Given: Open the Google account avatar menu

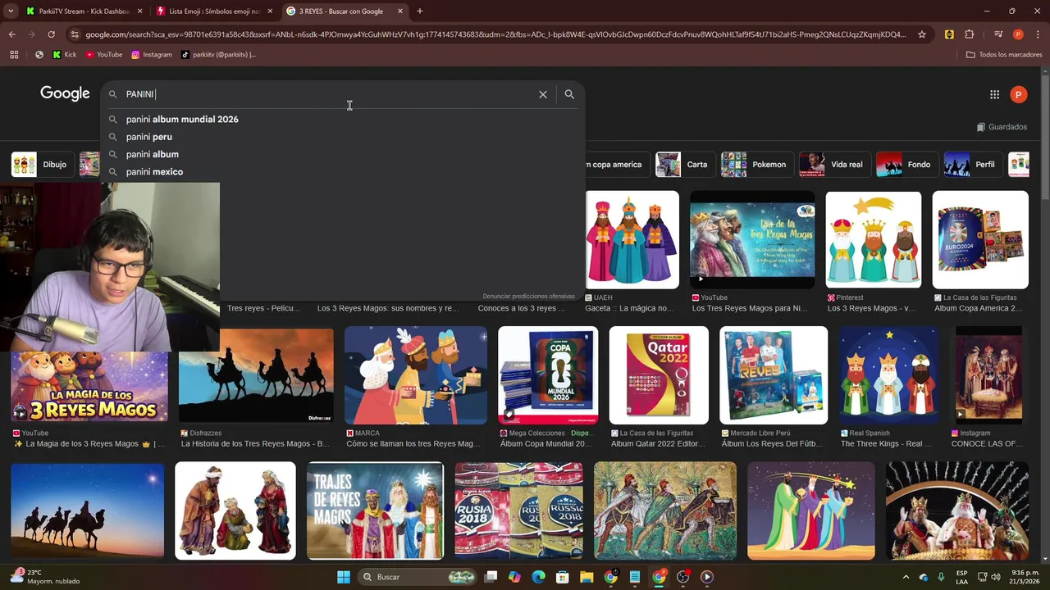Looking at the screenshot, I should 1018,94.
